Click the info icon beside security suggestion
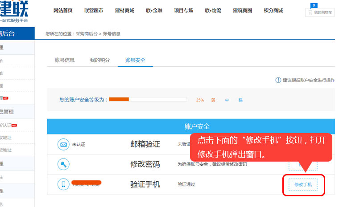The height and width of the screenshot is (207, 339). [278, 80]
